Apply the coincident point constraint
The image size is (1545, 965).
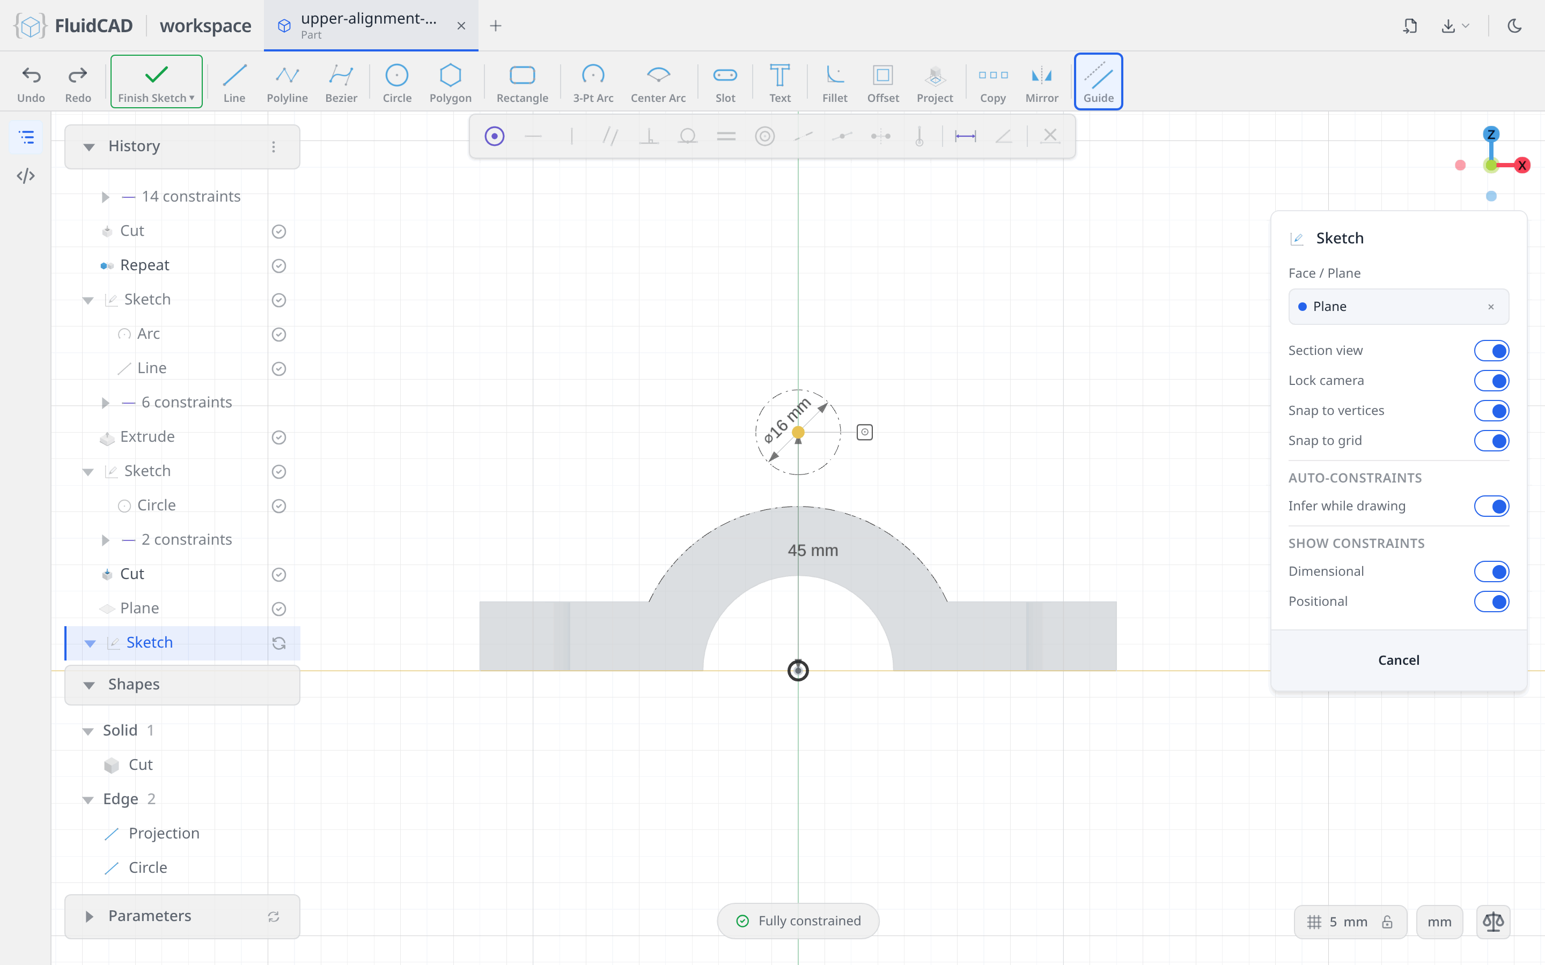click(495, 136)
